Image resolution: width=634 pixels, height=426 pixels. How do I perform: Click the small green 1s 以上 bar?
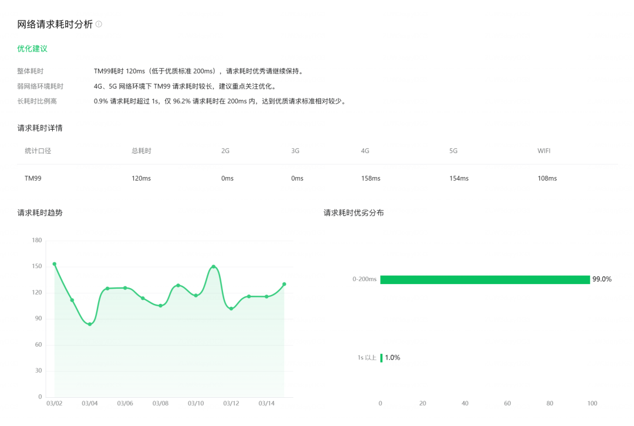[382, 358]
